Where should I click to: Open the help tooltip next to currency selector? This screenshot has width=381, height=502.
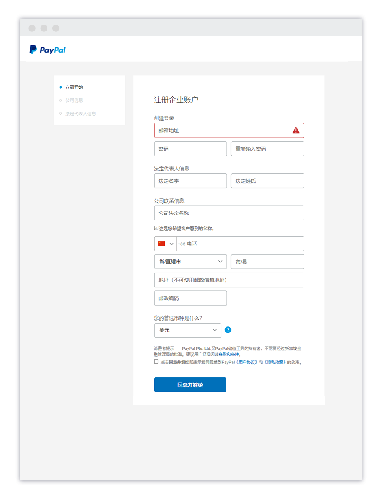point(228,330)
